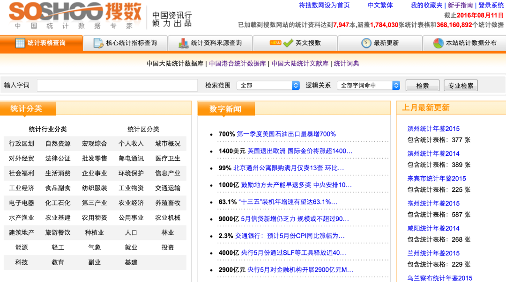Select the 本站统计数据分布 tab
Screen dimensions: 506x282
464,43
